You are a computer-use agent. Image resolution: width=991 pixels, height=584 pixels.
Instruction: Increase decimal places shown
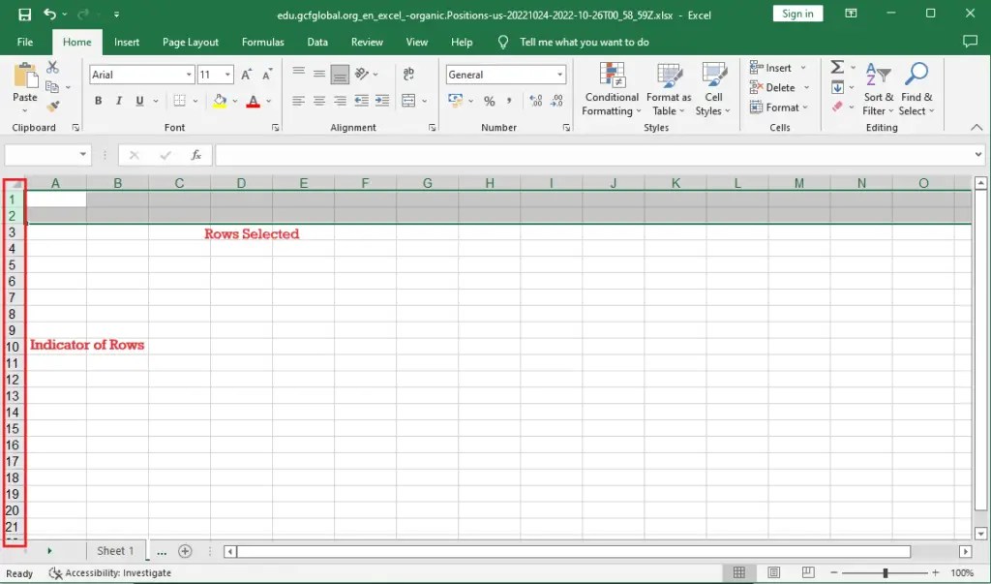tap(536, 102)
